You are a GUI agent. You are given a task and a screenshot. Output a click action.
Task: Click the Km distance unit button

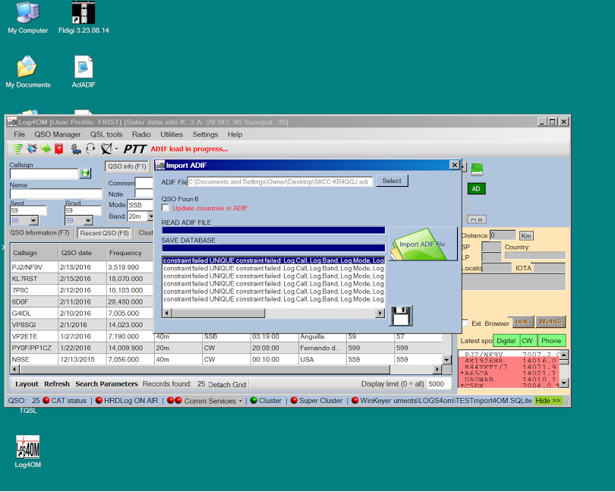(526, 236)
